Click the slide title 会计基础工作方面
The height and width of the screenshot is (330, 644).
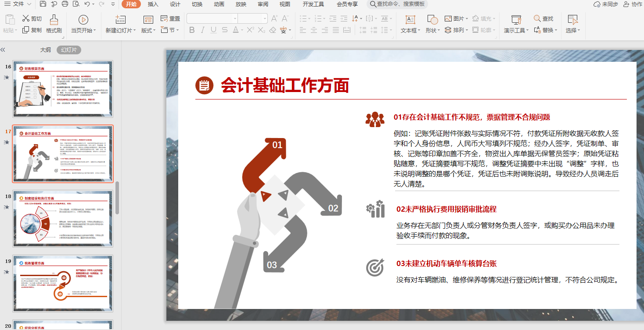click(285, 85)
